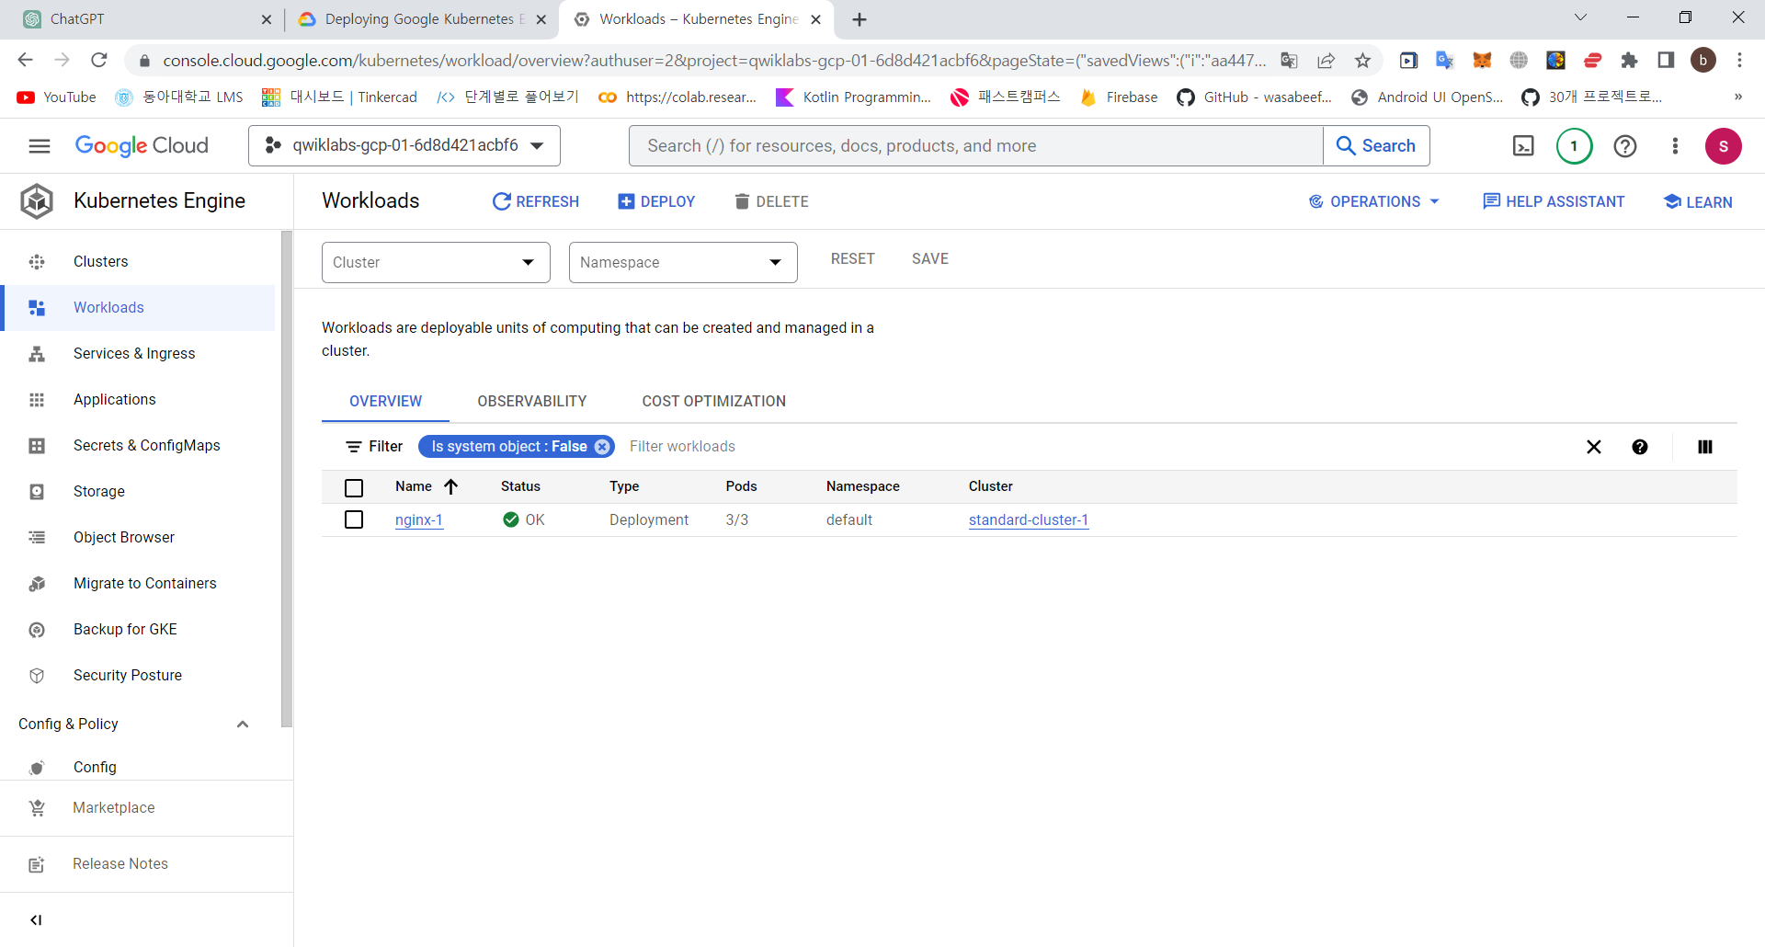
Task: Click the resource search input field
Action: tap(976, 145)
